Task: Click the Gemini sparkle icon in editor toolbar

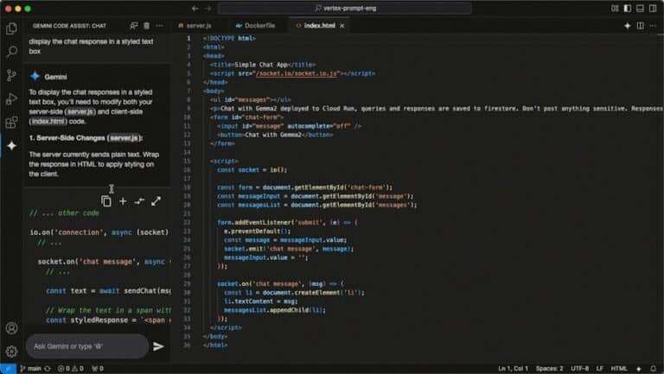Action: click(627, 26)
